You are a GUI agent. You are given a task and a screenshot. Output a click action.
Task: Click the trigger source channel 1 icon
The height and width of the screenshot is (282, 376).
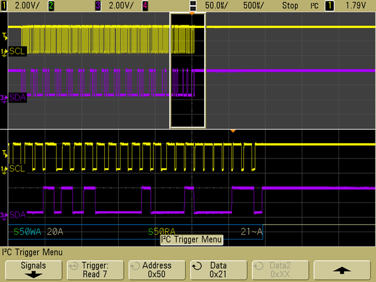[x=329, y=5]
